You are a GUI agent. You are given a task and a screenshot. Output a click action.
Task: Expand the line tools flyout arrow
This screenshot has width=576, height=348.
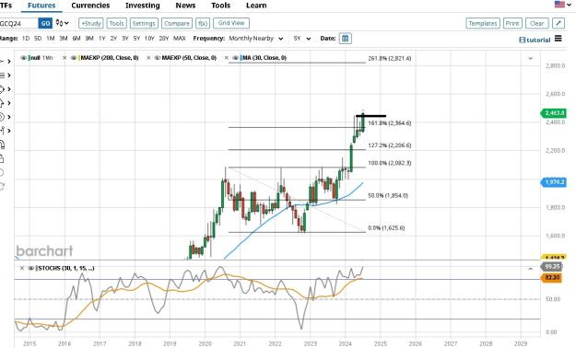point(9,62)
